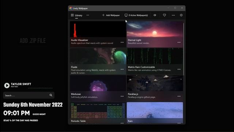Click the 'TAYLOR SWIFT' artist text
This screenshot has height=132, width=234.
[x=21, y=84]
